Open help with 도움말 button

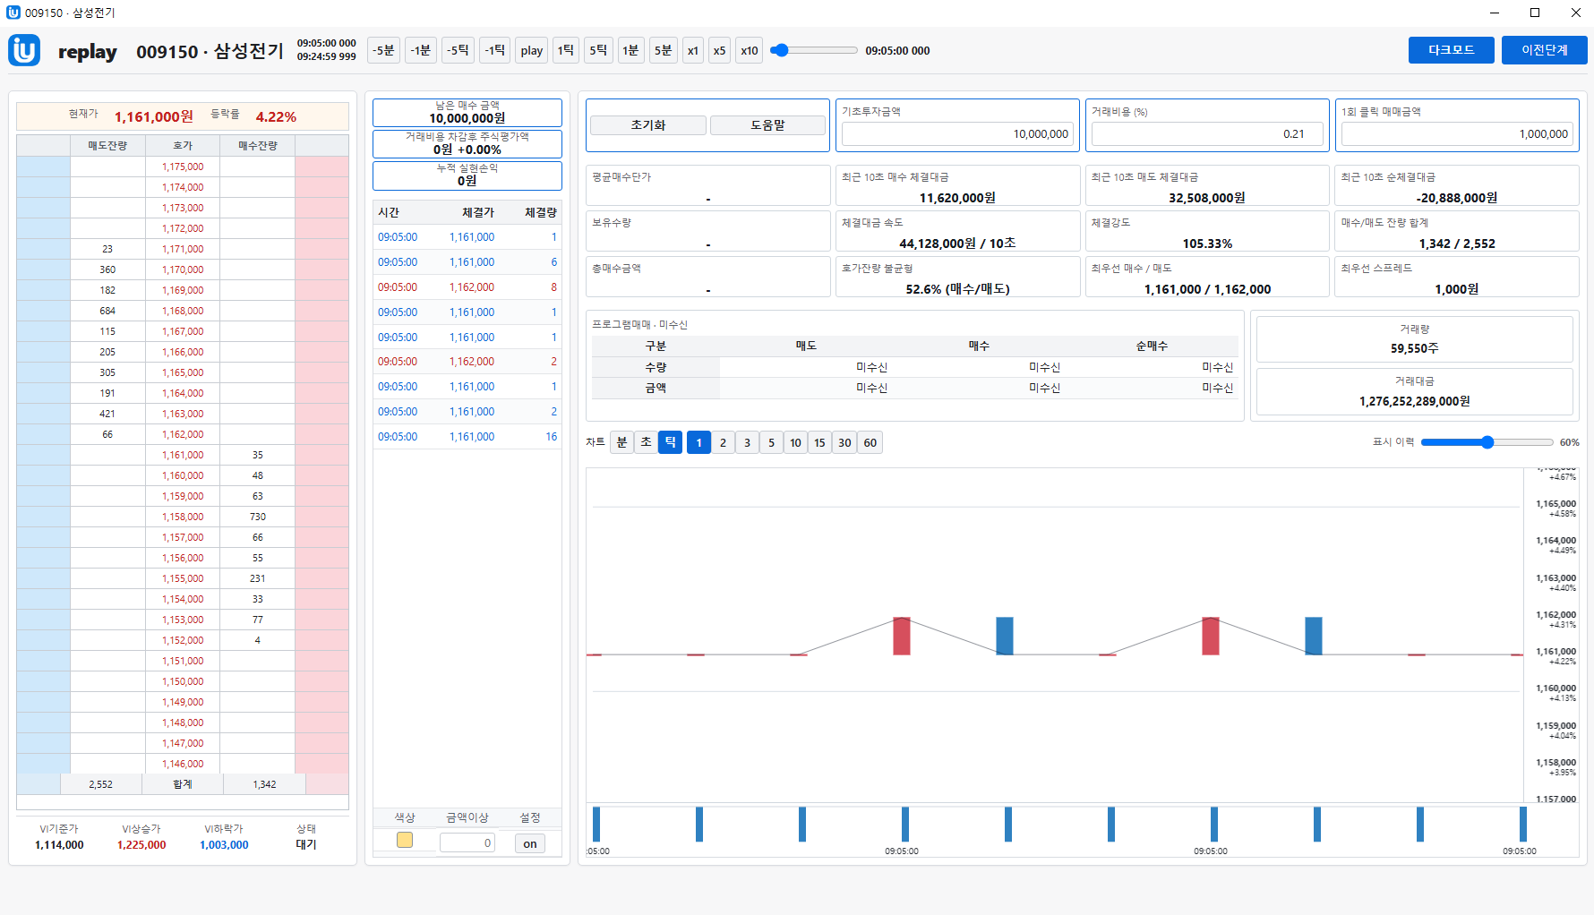pos(768,125)
